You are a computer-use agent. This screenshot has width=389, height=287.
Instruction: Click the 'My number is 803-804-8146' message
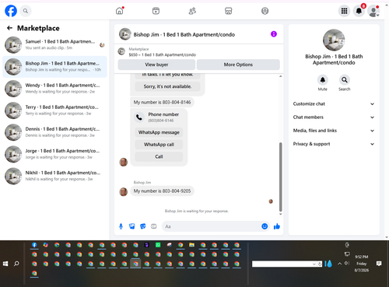tap(162, 103)
